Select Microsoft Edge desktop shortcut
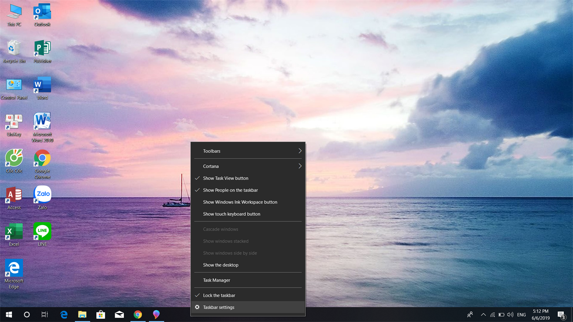 14,274
